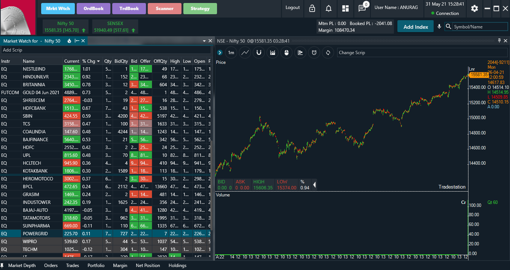Open the Net Position bottom tab
This screenshot has height=270, width=510.
[148, 266]
